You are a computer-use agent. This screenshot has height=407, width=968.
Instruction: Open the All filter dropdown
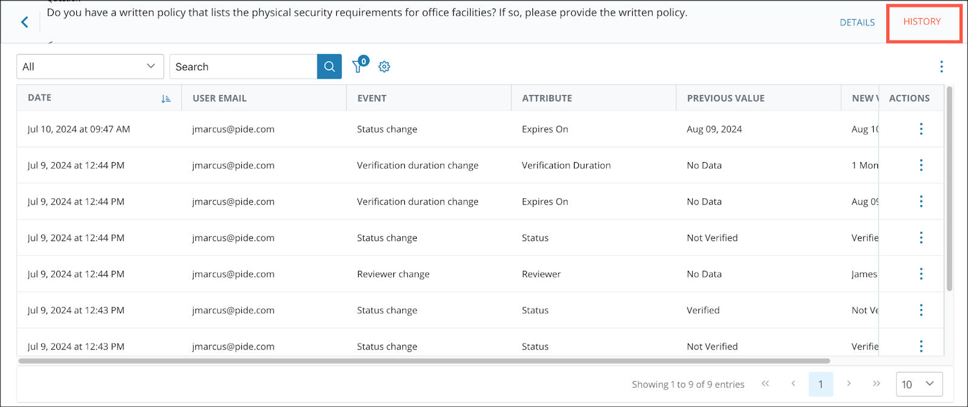pos(90,67)
